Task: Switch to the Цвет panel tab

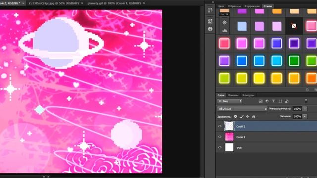Action: tap(221, 6)
